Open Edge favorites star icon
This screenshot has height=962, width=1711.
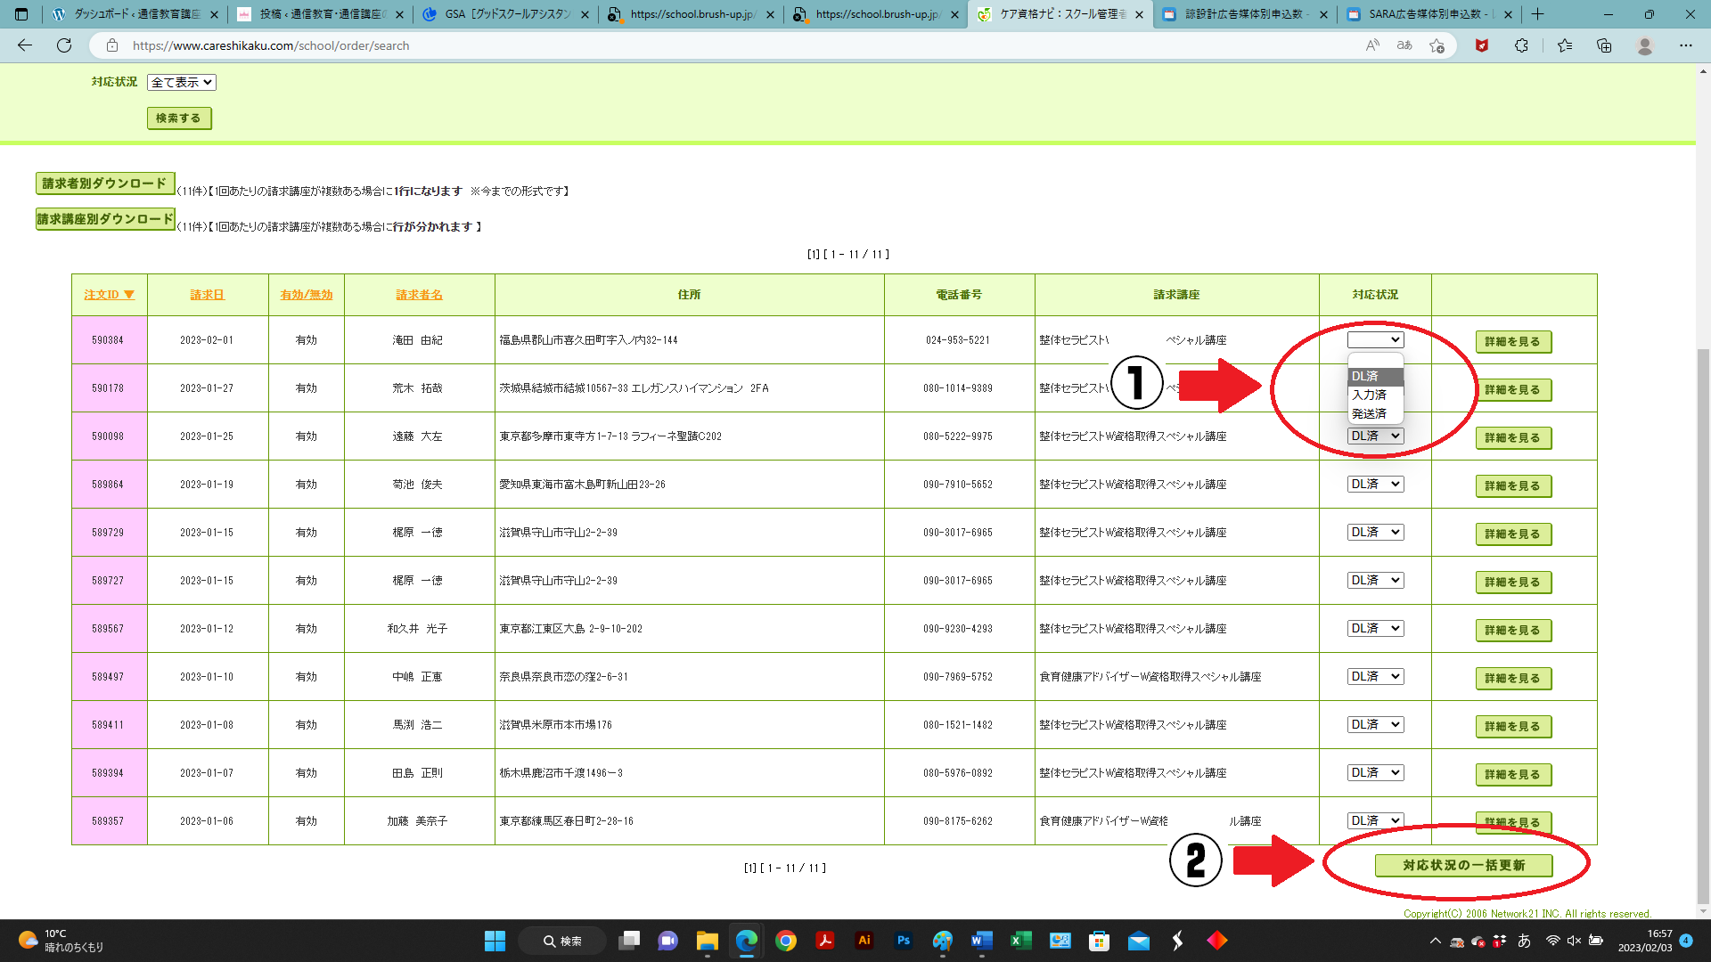coord(1565,45)
